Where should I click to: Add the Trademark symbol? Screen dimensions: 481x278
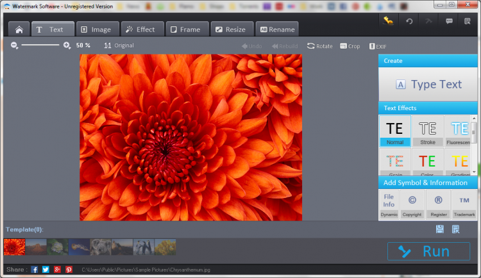pyautogui.click(x=464, y=204)
